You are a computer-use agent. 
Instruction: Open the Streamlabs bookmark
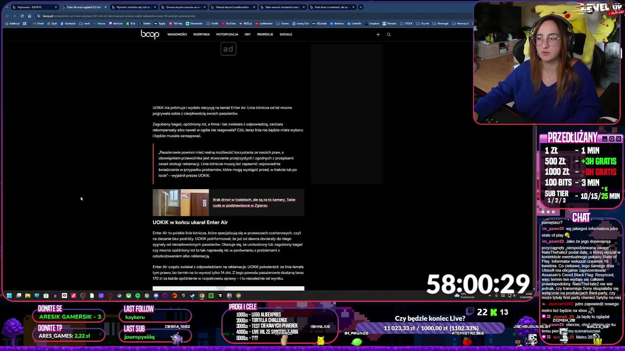tap(194, 23)
